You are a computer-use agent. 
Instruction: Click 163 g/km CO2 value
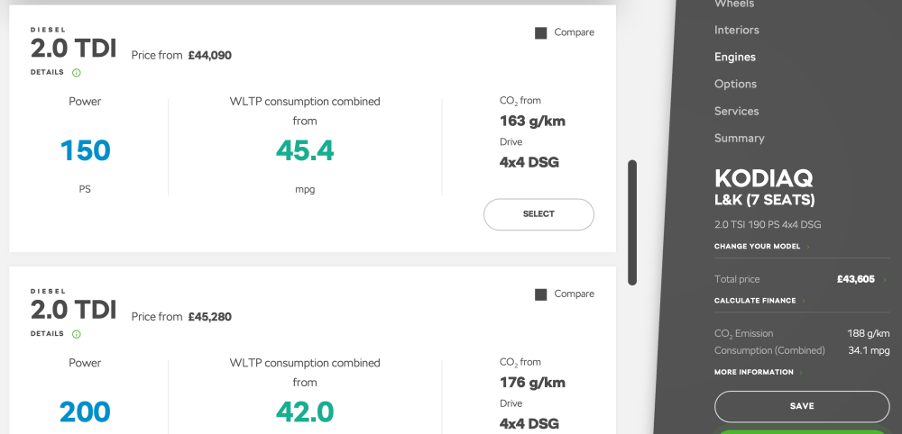point(532,122)
